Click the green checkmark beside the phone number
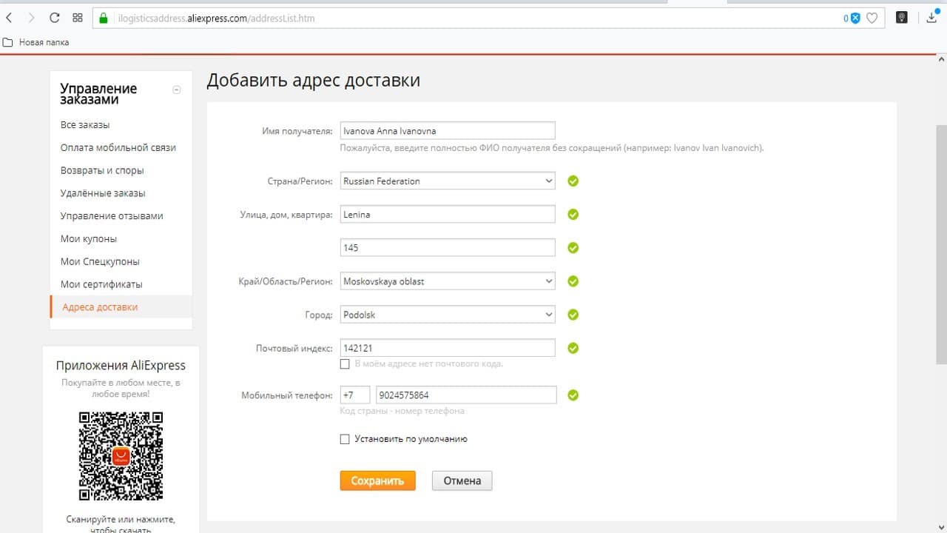 point(573,395)
